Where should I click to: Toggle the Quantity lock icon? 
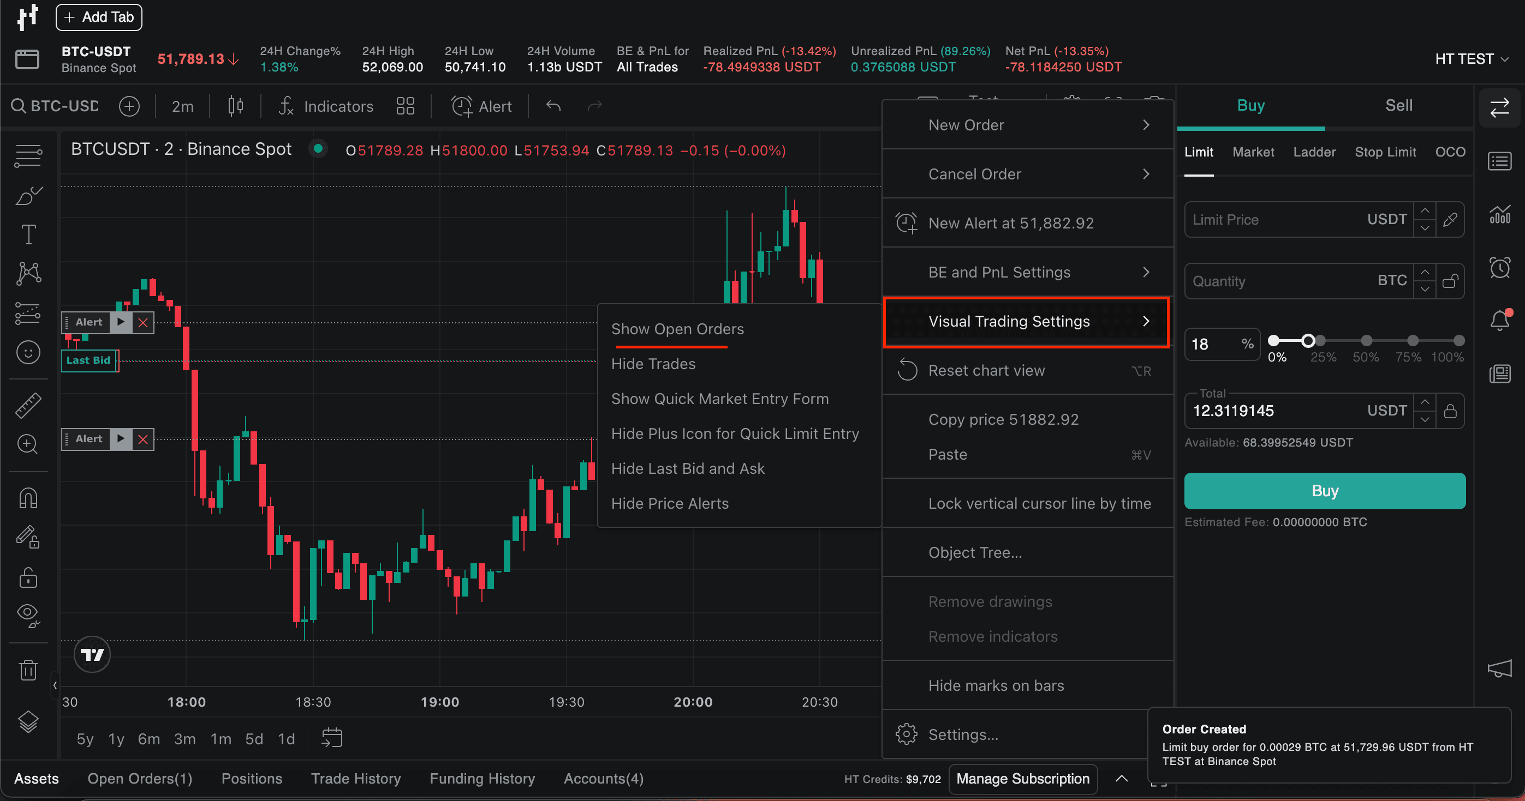1450,281
